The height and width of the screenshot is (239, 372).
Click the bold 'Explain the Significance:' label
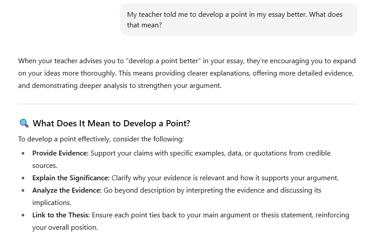point(71,178)
